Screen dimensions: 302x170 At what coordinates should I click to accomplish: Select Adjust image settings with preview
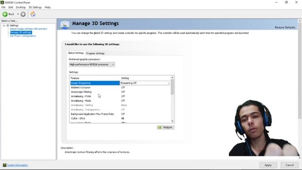coord(28,29)
